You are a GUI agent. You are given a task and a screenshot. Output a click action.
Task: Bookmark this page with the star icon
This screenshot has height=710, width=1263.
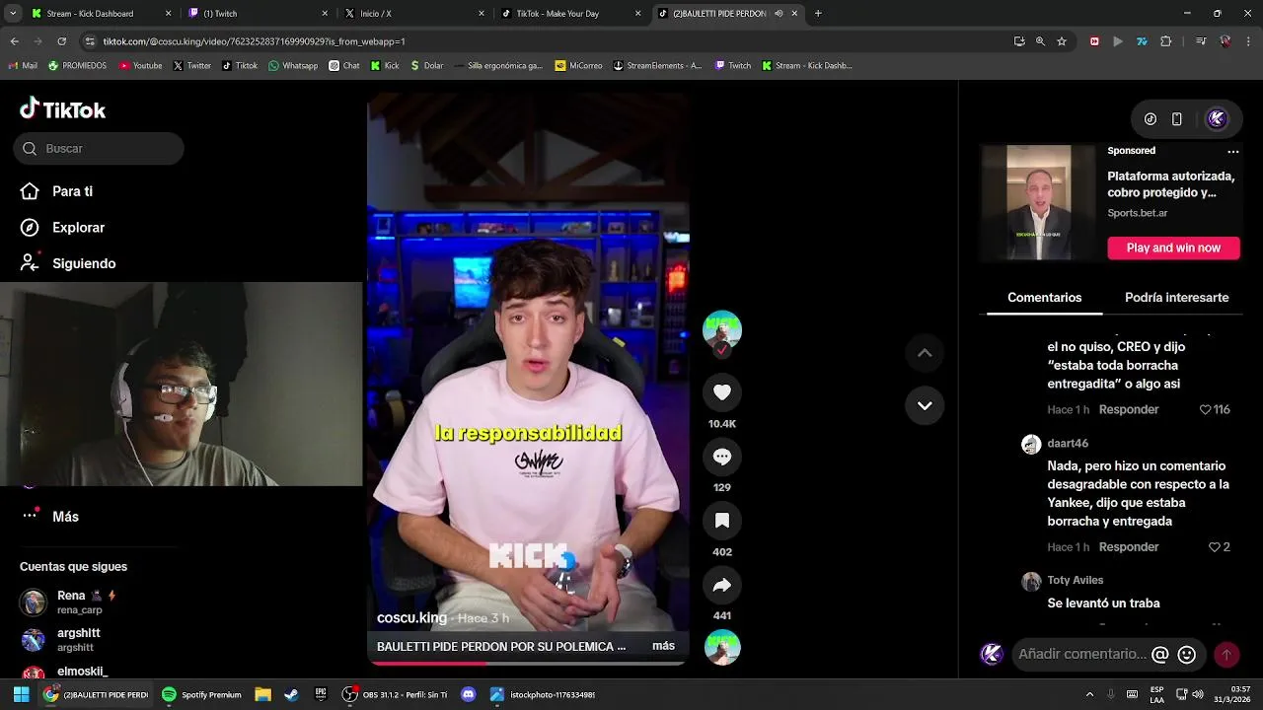[x=1062, y=41]
